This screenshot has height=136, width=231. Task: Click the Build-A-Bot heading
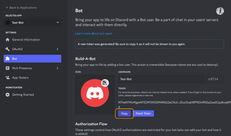click(x=85, y=59)
